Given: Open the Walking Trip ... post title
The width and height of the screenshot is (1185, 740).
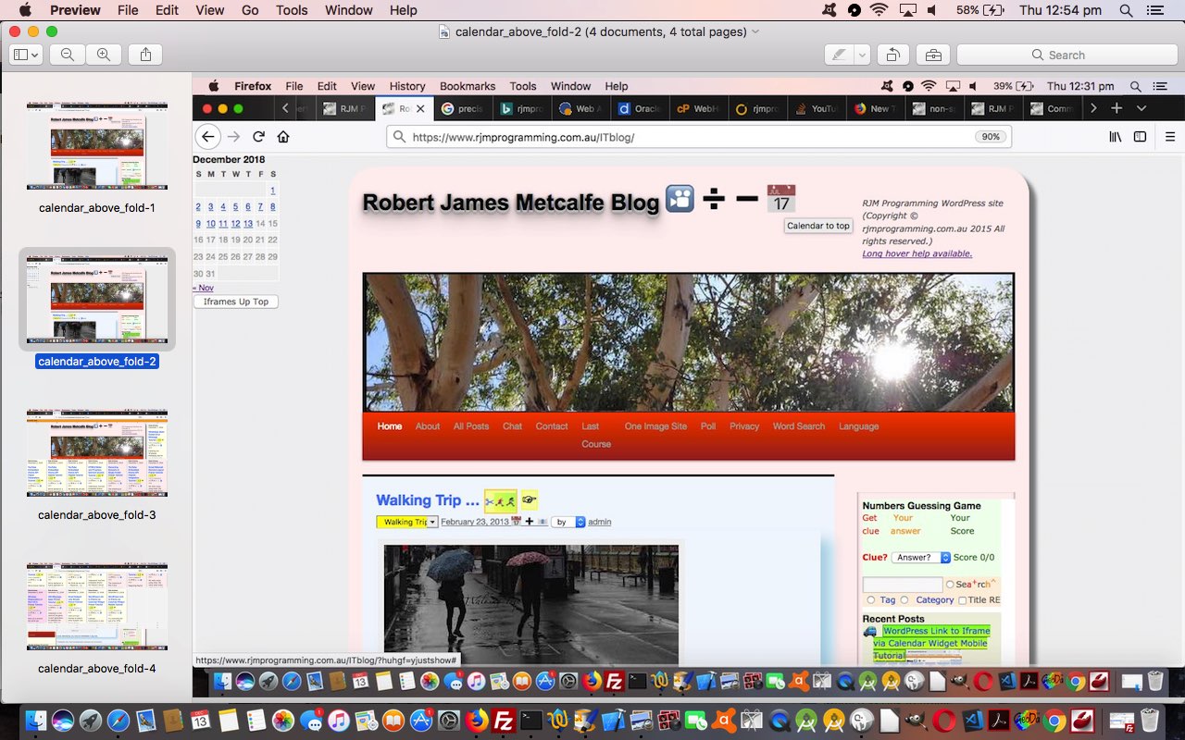Looking at the screenshot, I should (428, 500).
